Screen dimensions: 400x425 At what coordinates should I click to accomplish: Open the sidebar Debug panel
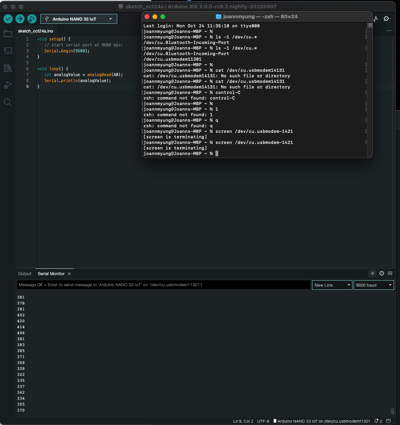8,85
